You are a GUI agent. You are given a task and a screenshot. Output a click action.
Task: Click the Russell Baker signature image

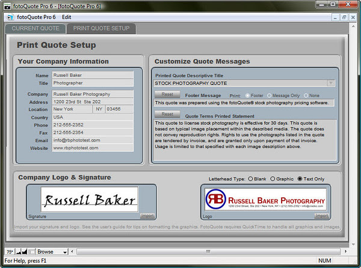click(90, 200)
